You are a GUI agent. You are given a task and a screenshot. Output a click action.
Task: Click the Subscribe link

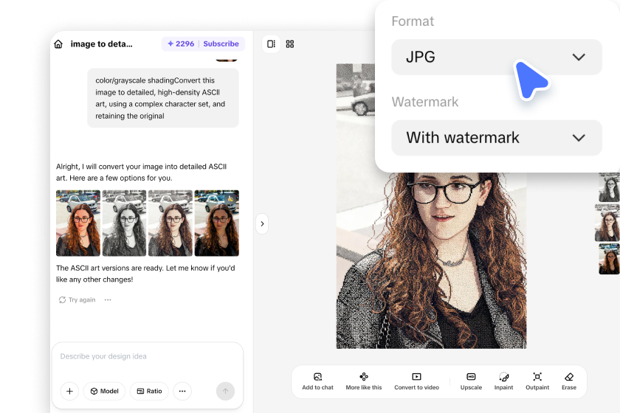click(221, 44)
